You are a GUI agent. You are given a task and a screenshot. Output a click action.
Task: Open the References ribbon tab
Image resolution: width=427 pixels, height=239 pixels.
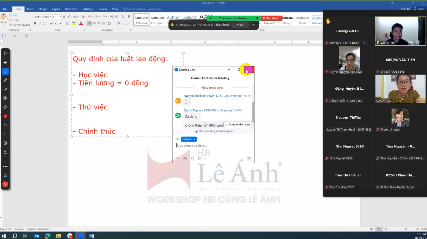(x=72, y=9)
